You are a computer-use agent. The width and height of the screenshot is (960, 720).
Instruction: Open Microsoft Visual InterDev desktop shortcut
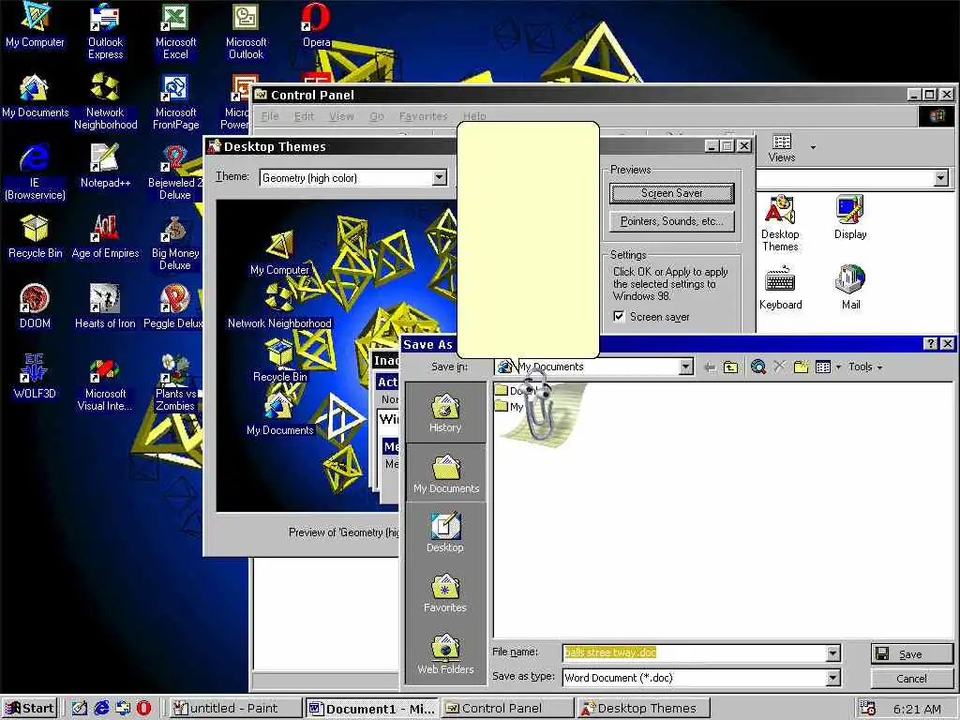105,382
